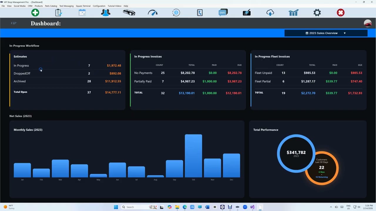Select the Archived estimates row
The image size is (376, 211).
pyautogui.click(x=67, y=81)
